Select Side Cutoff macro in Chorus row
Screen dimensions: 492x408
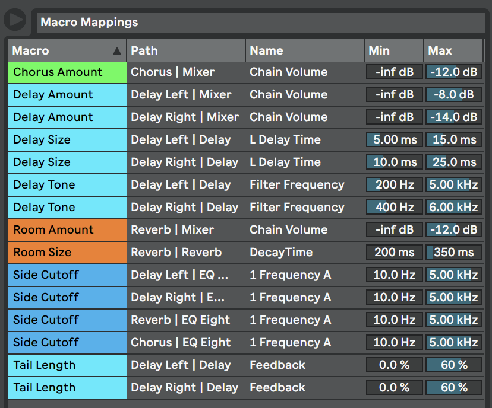68,343
